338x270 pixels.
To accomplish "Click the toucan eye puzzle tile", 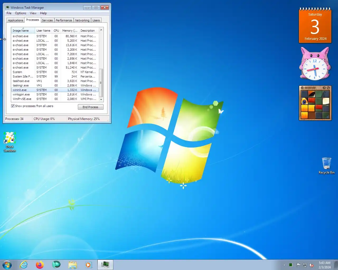I will click(x=304, y=101).
